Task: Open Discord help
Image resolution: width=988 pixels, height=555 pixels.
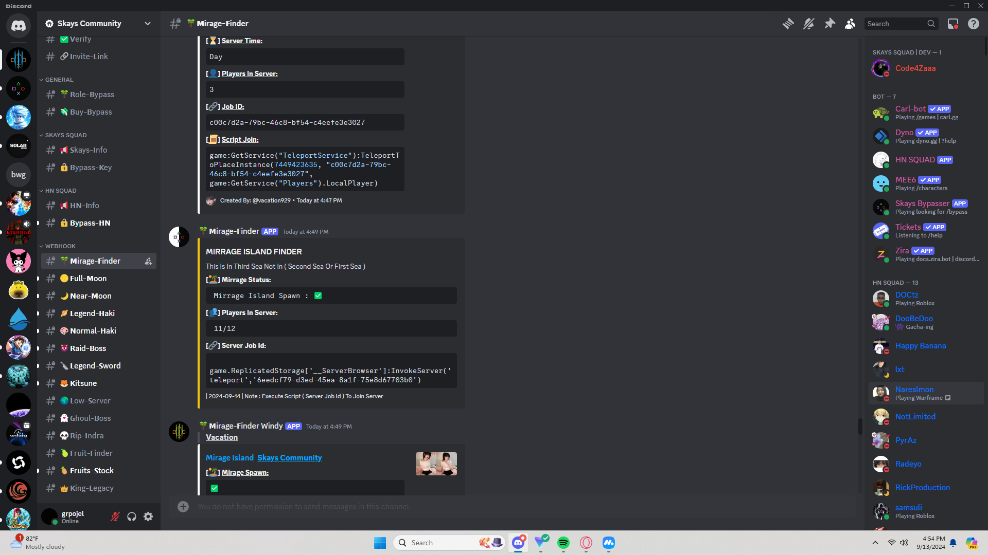Action: [x=974, y=24]
